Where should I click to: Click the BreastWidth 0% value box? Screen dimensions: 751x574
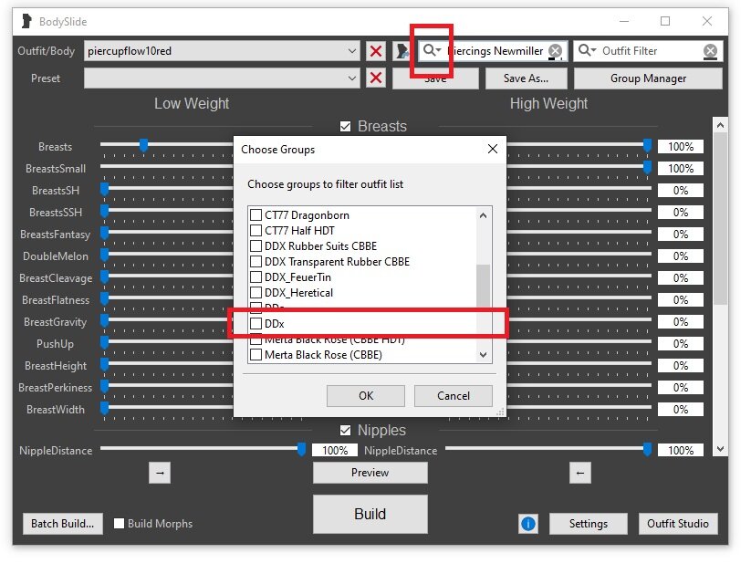tap(681, 409)
